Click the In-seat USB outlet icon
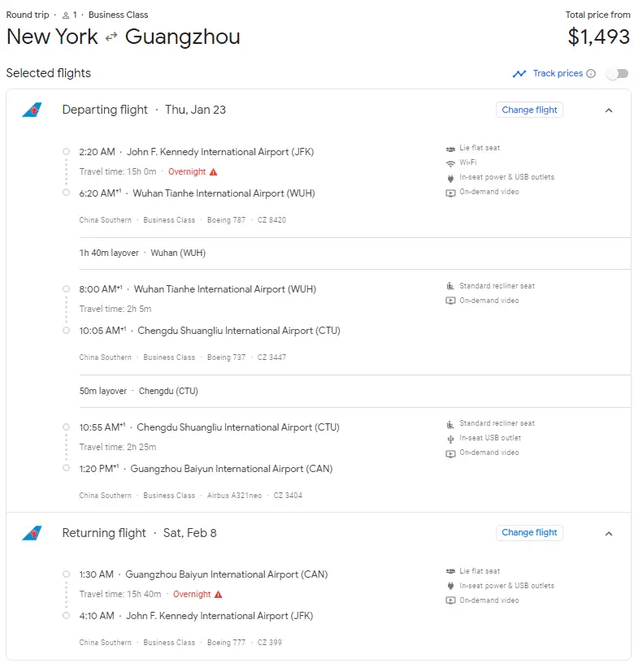 (450, 439)
